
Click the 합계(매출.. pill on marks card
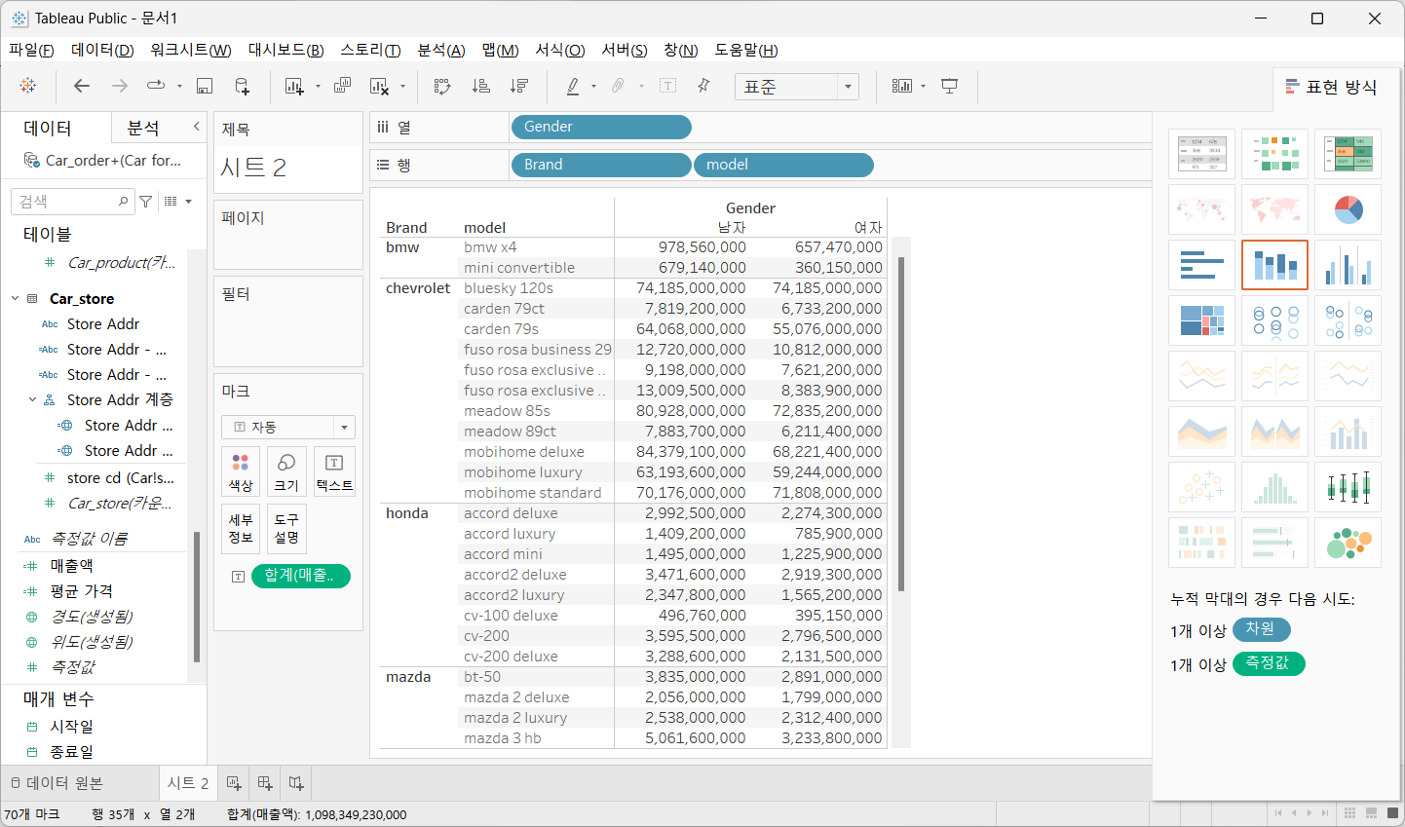(301, 576)
